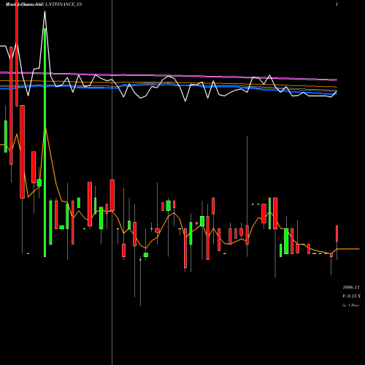This screenshot has width=365, height=365.
Task: Click the V: 0.15 X volume label
Action: click(352, 296)
